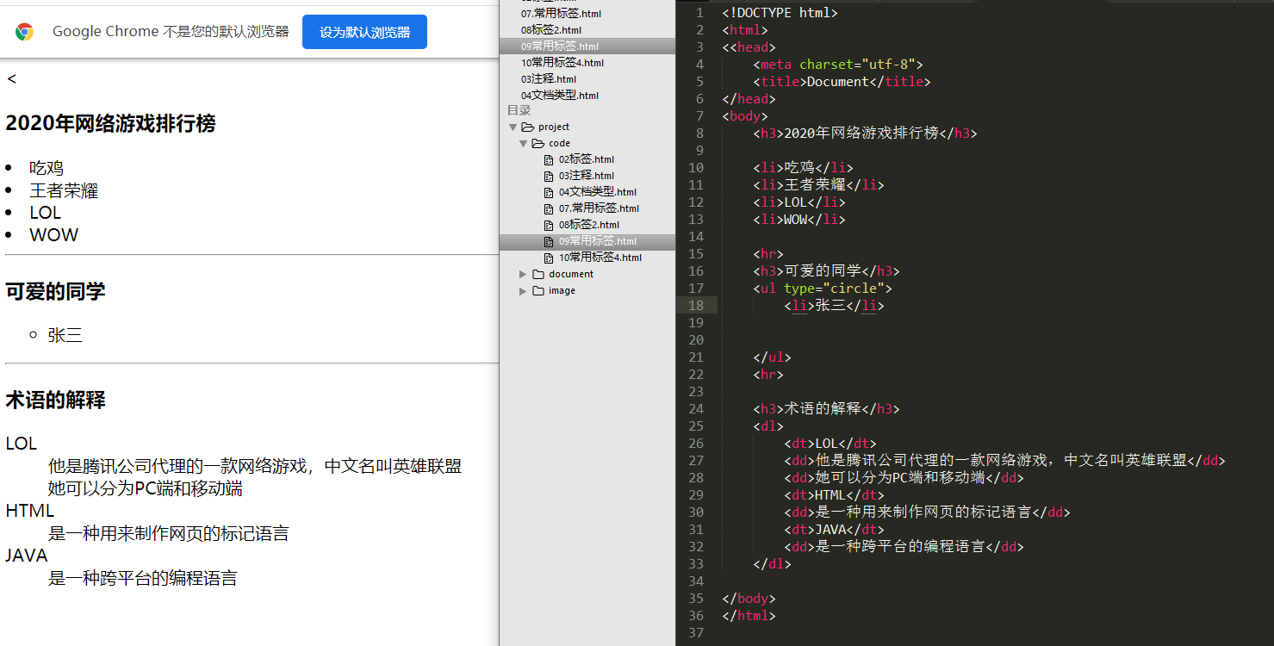Click li 王者荣耀 line in code editor
Screen dimensions: 1274x646
818,185
